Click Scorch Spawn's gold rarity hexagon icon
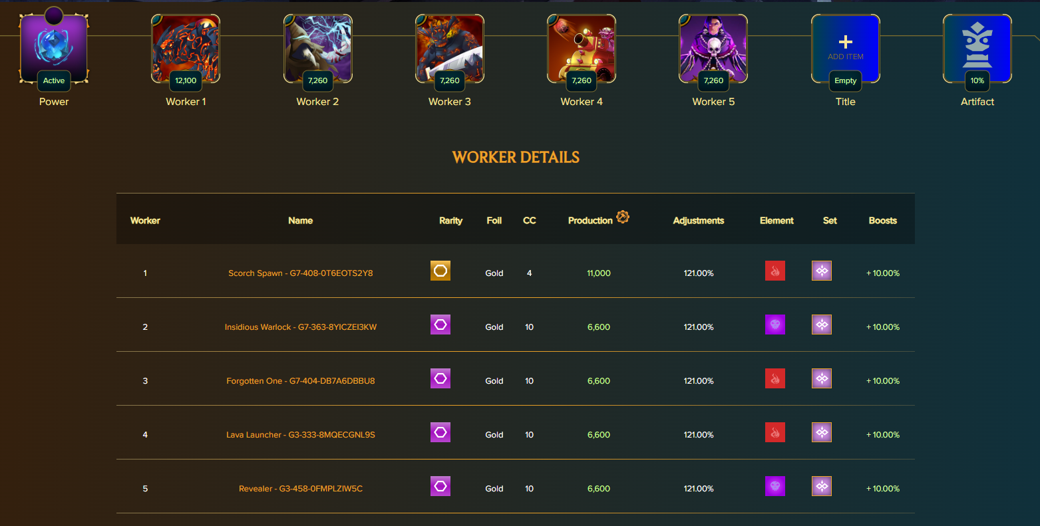 (440, 271)
